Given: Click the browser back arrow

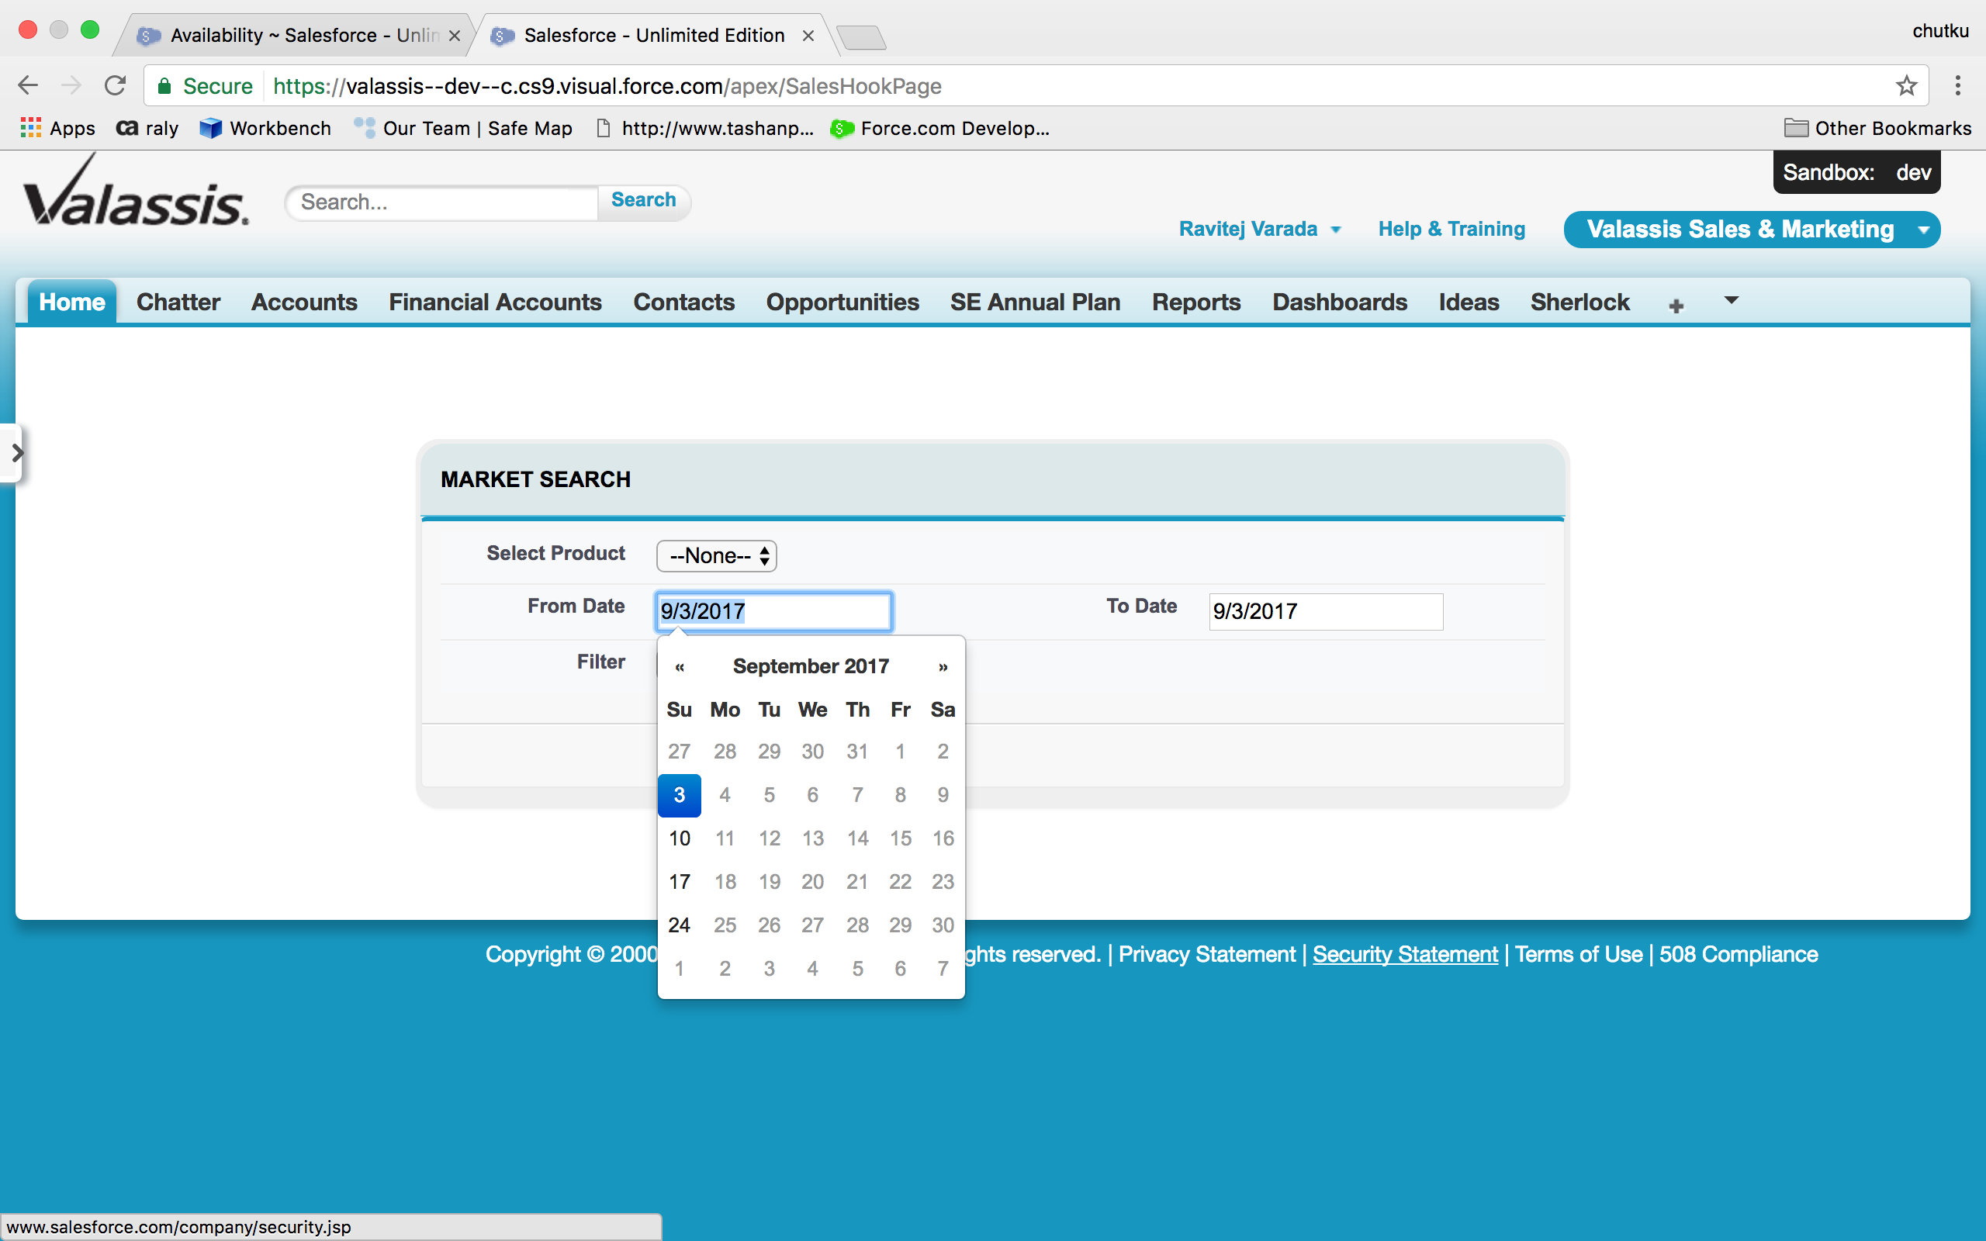Looking at the screenshot, I should (x=28, y=85).
